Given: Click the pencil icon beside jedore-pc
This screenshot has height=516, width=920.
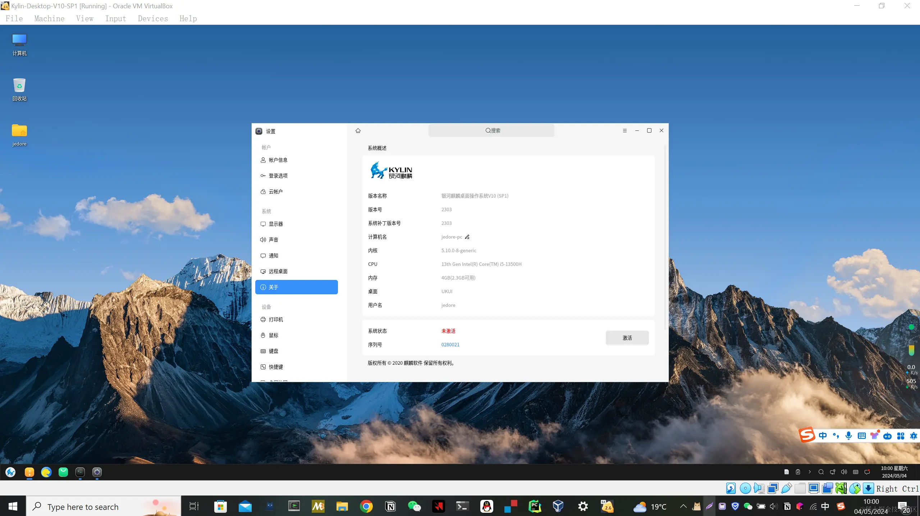Looking at the screenshot, I should tap(467, 237).
